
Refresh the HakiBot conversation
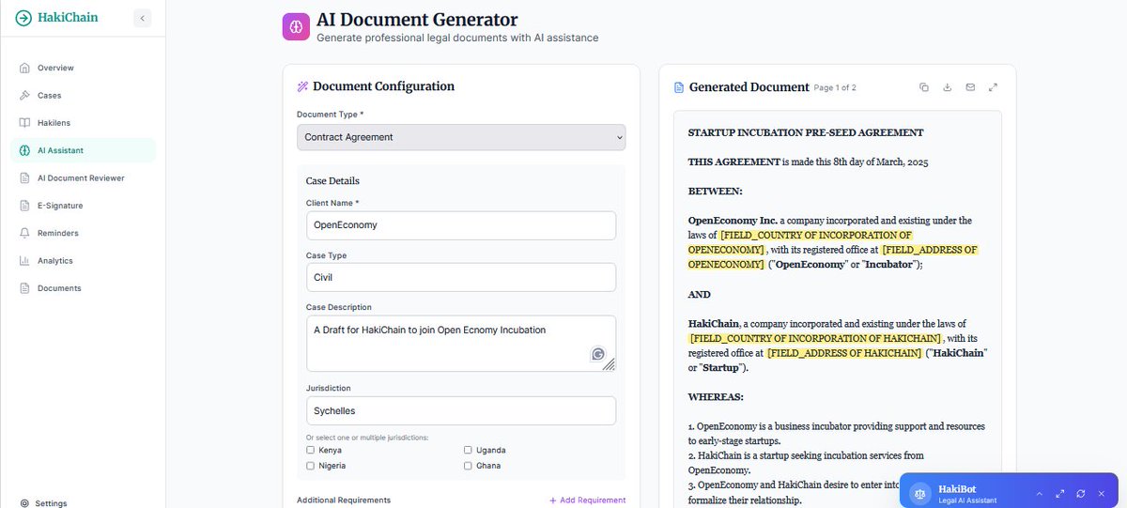coord(1081,493)
